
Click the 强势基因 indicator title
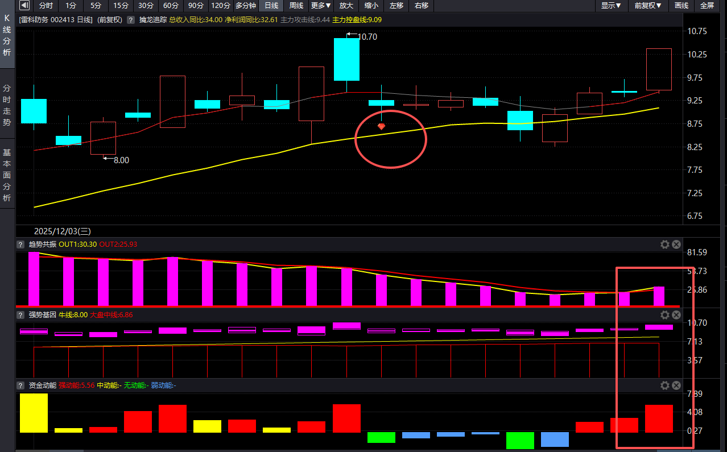click(43, 314)
